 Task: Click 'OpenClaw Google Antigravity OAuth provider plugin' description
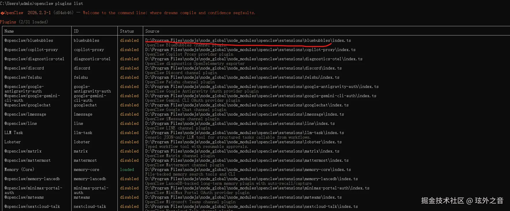click(x=202, y=91)
